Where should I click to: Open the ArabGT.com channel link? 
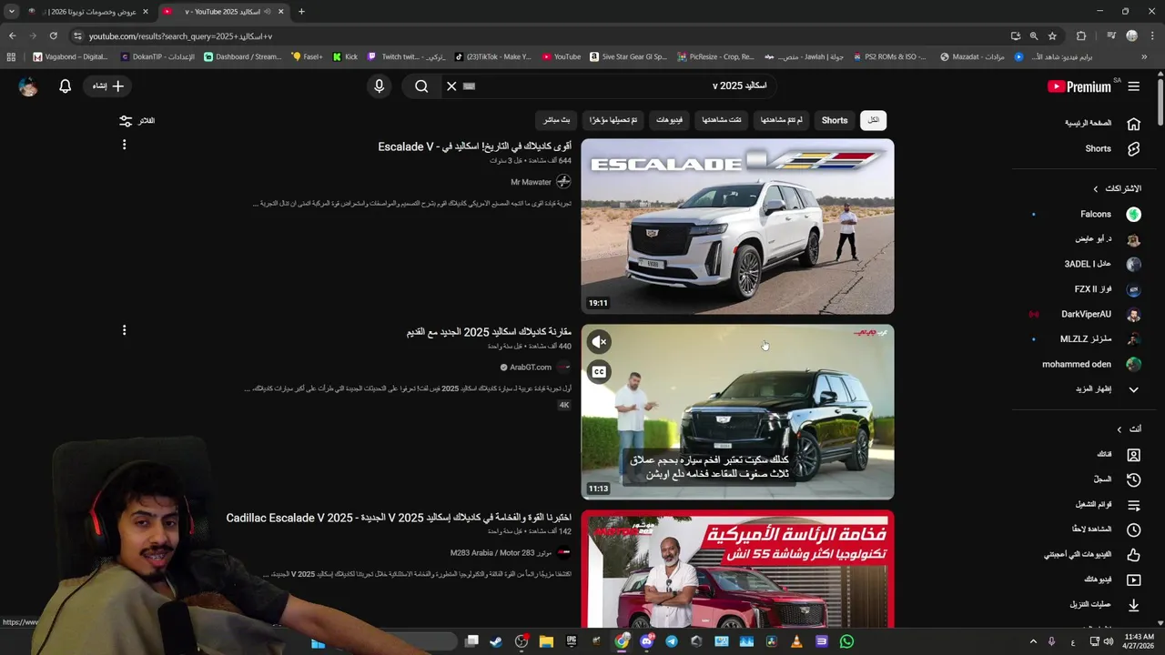click(x=531, y=368)
